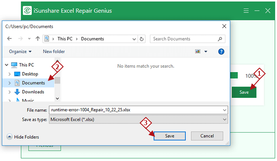Go back with the left arrow

9,39
